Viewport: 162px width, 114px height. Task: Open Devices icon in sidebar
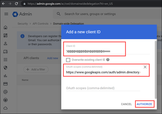[x=5, y=52]
